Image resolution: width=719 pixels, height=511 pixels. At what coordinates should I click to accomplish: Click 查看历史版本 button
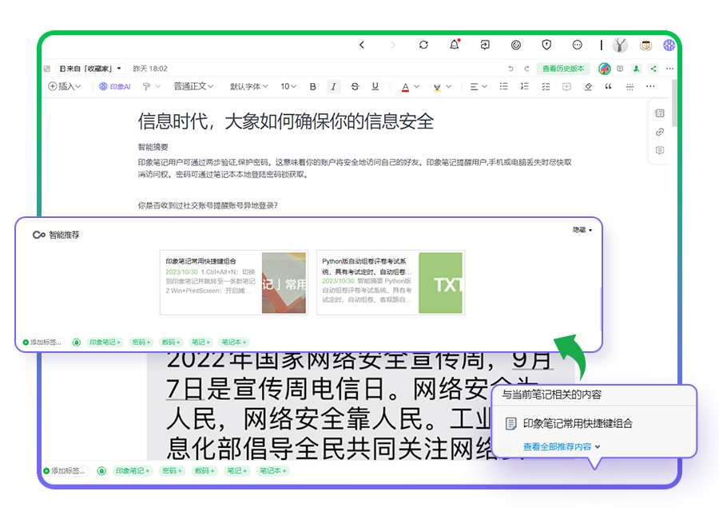pyautogui.click(x=563, y=69)
